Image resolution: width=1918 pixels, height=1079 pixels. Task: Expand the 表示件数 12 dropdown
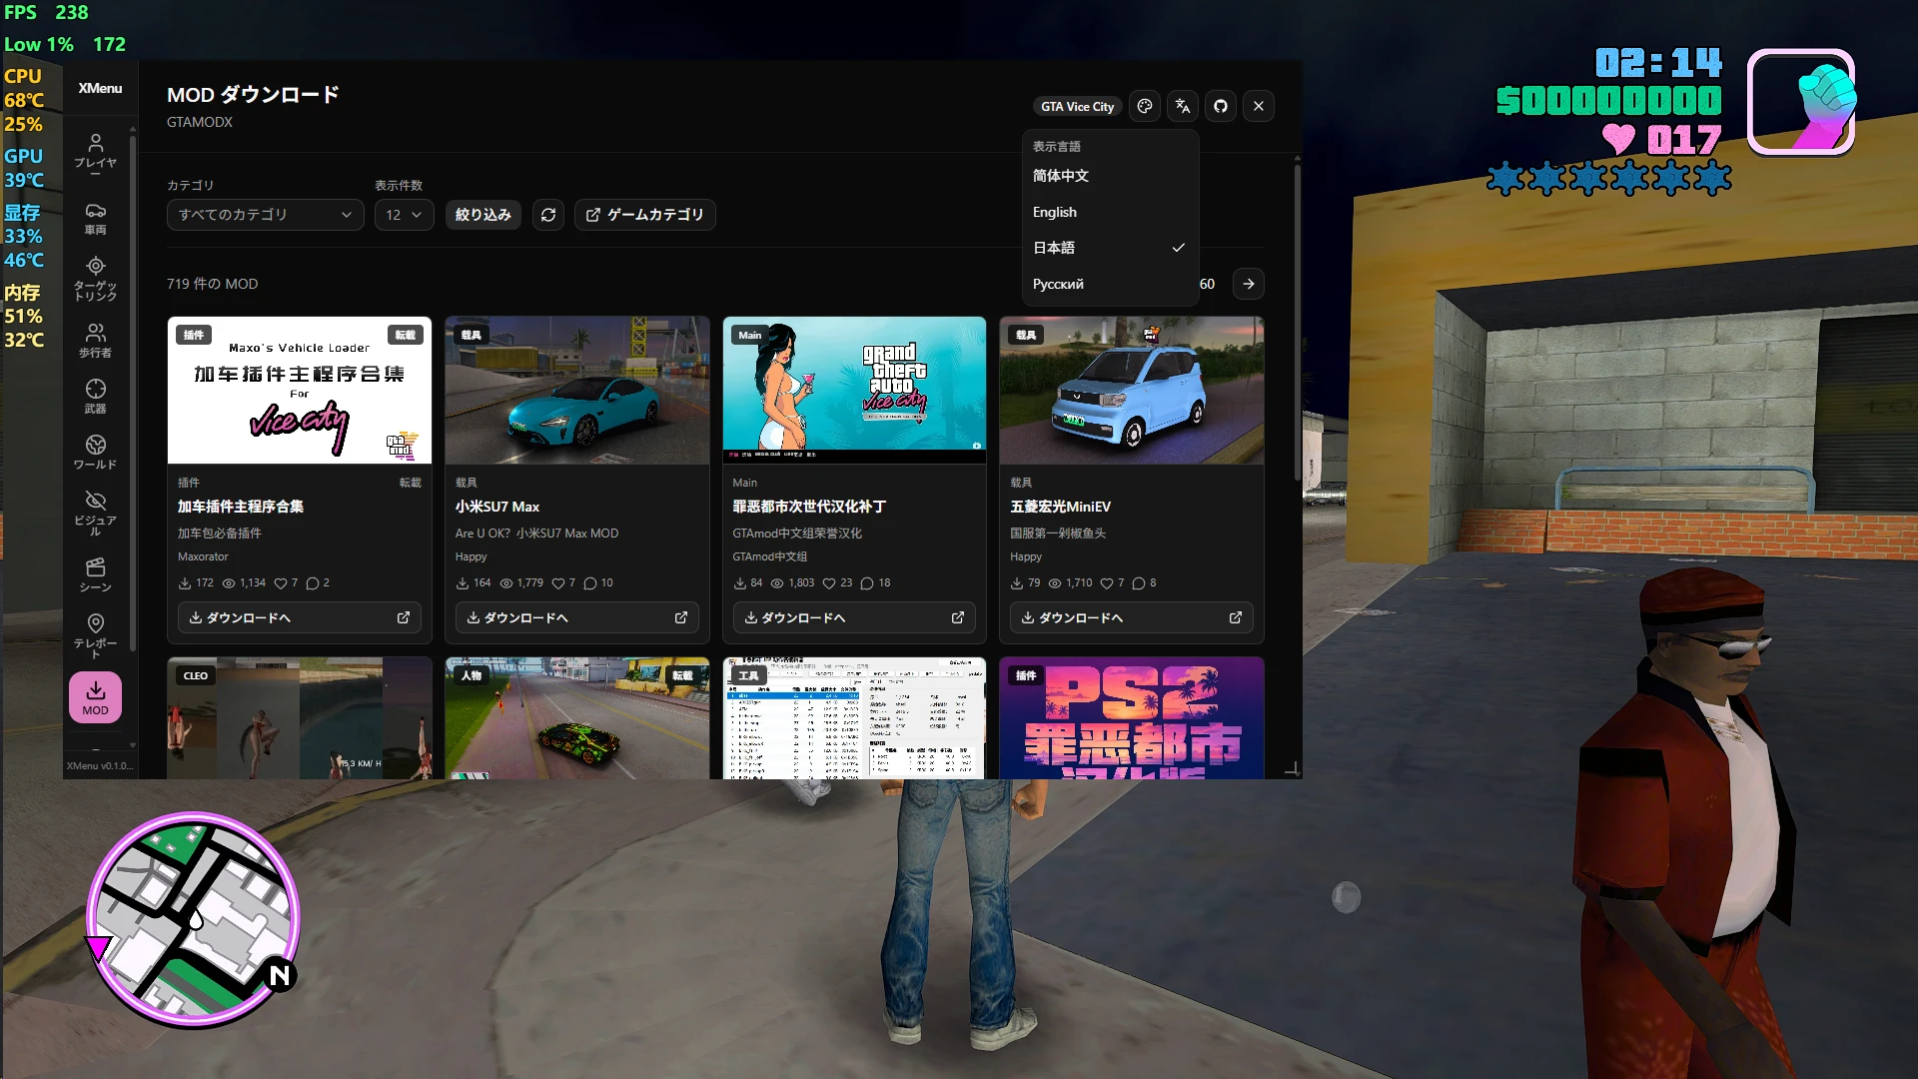404,215
